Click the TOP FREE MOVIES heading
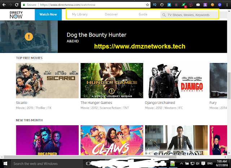The width and height of the screenshot is (231, 168). (x=29, y=58)
